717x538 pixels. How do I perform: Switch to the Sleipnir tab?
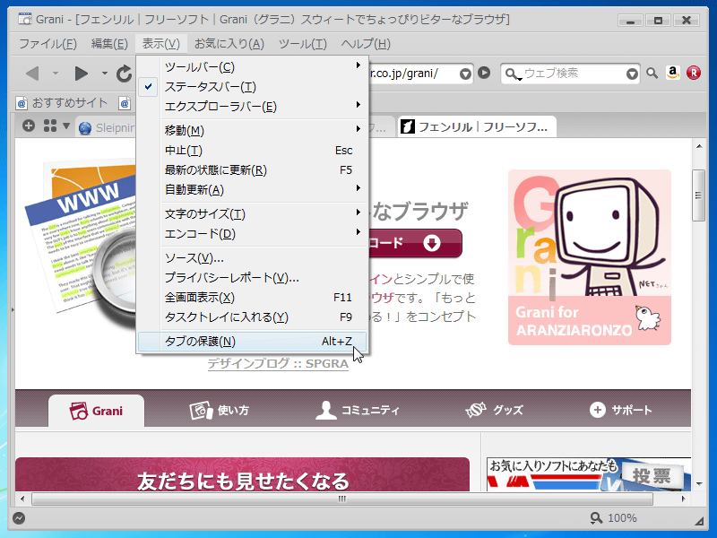(x=107, y=127)
